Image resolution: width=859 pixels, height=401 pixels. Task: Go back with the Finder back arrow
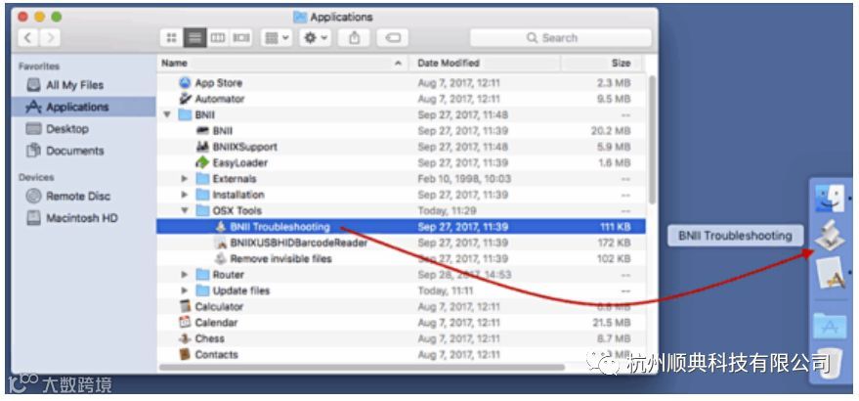28,38
